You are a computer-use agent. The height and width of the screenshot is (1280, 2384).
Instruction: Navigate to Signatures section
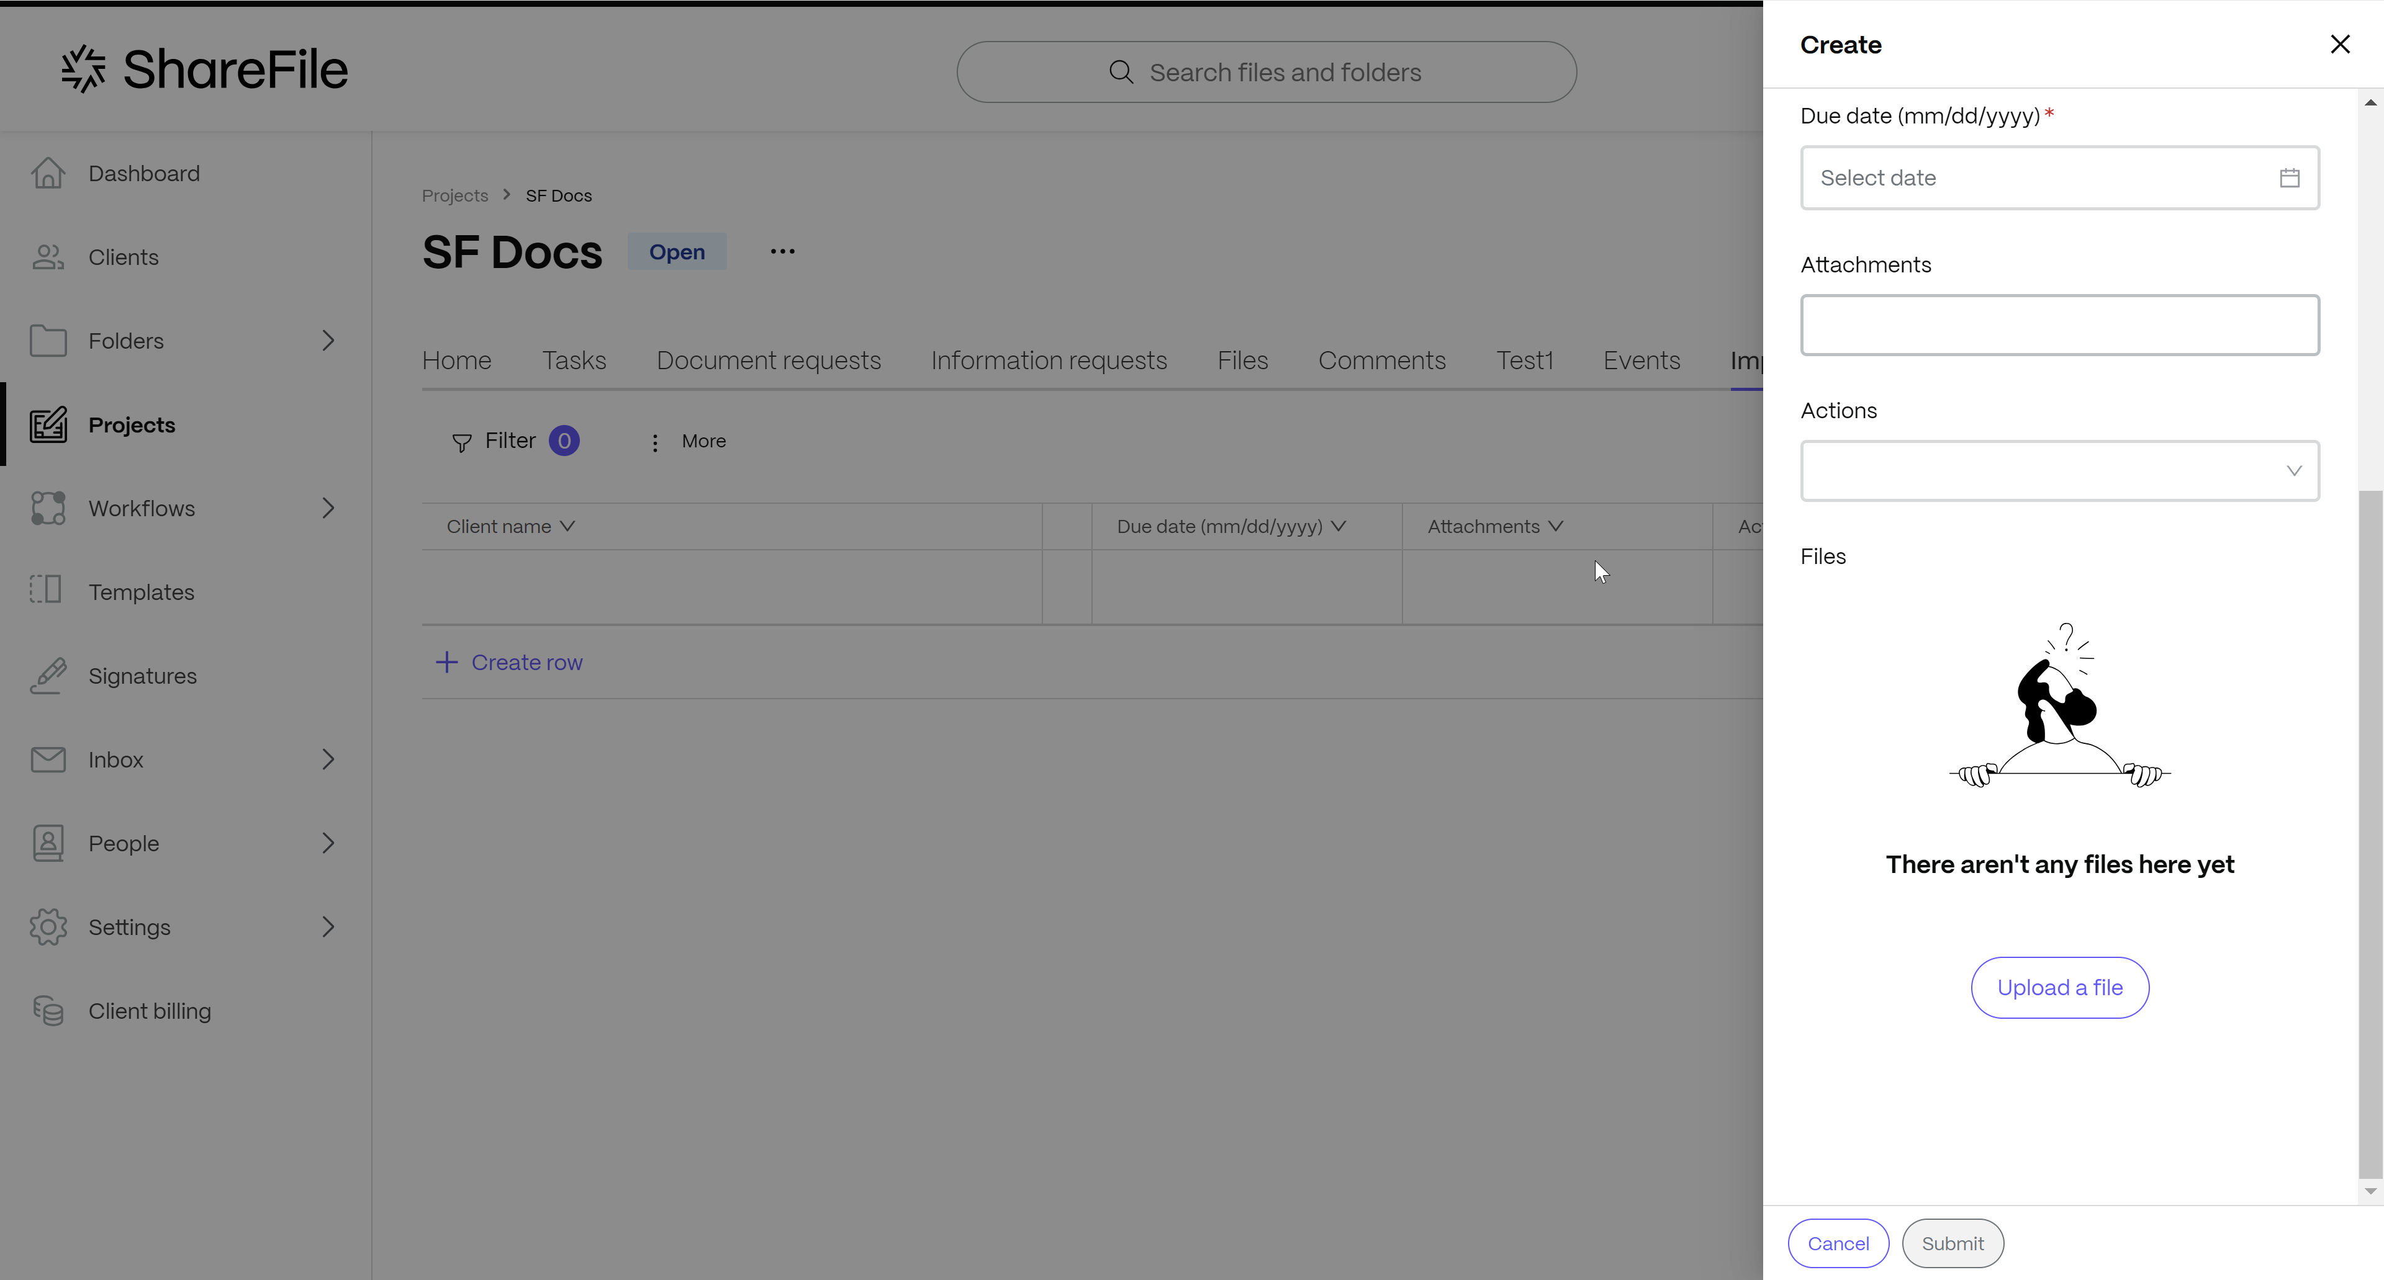[142, 674]
